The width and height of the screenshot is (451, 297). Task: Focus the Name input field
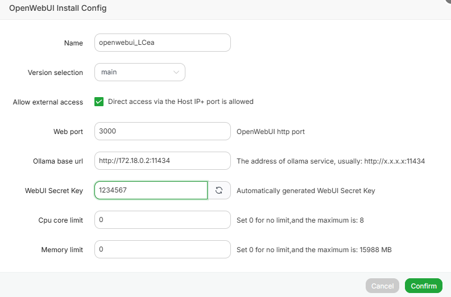(163, 43)
